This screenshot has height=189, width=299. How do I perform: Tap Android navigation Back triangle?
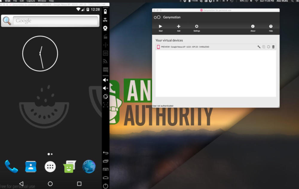pos(21,184)
